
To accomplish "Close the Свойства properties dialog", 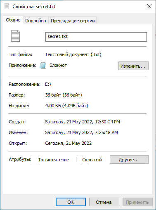I will tap(149, 6).
